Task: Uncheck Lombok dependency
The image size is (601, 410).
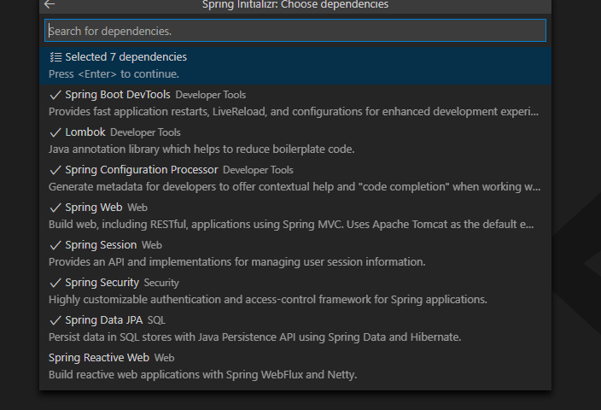Action: click(x=295, y=141)
